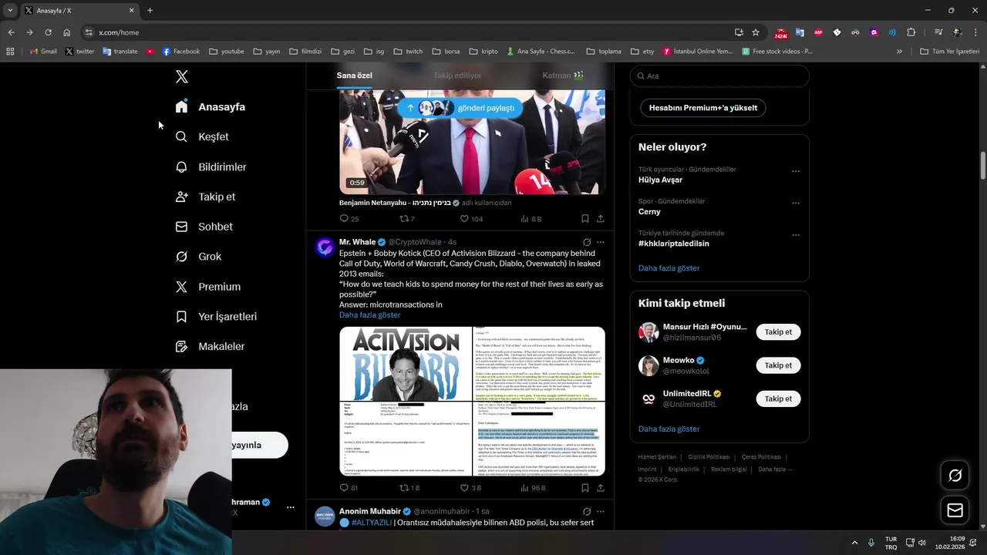The width and height of the screenshot is (987, 555).
Task: Repost the Netanyahu video post
Action: pyautogui.click(x=406, y=219)
